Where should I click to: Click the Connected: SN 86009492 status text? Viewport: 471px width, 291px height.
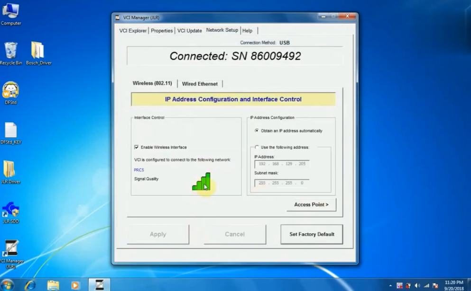pos(235,56)
